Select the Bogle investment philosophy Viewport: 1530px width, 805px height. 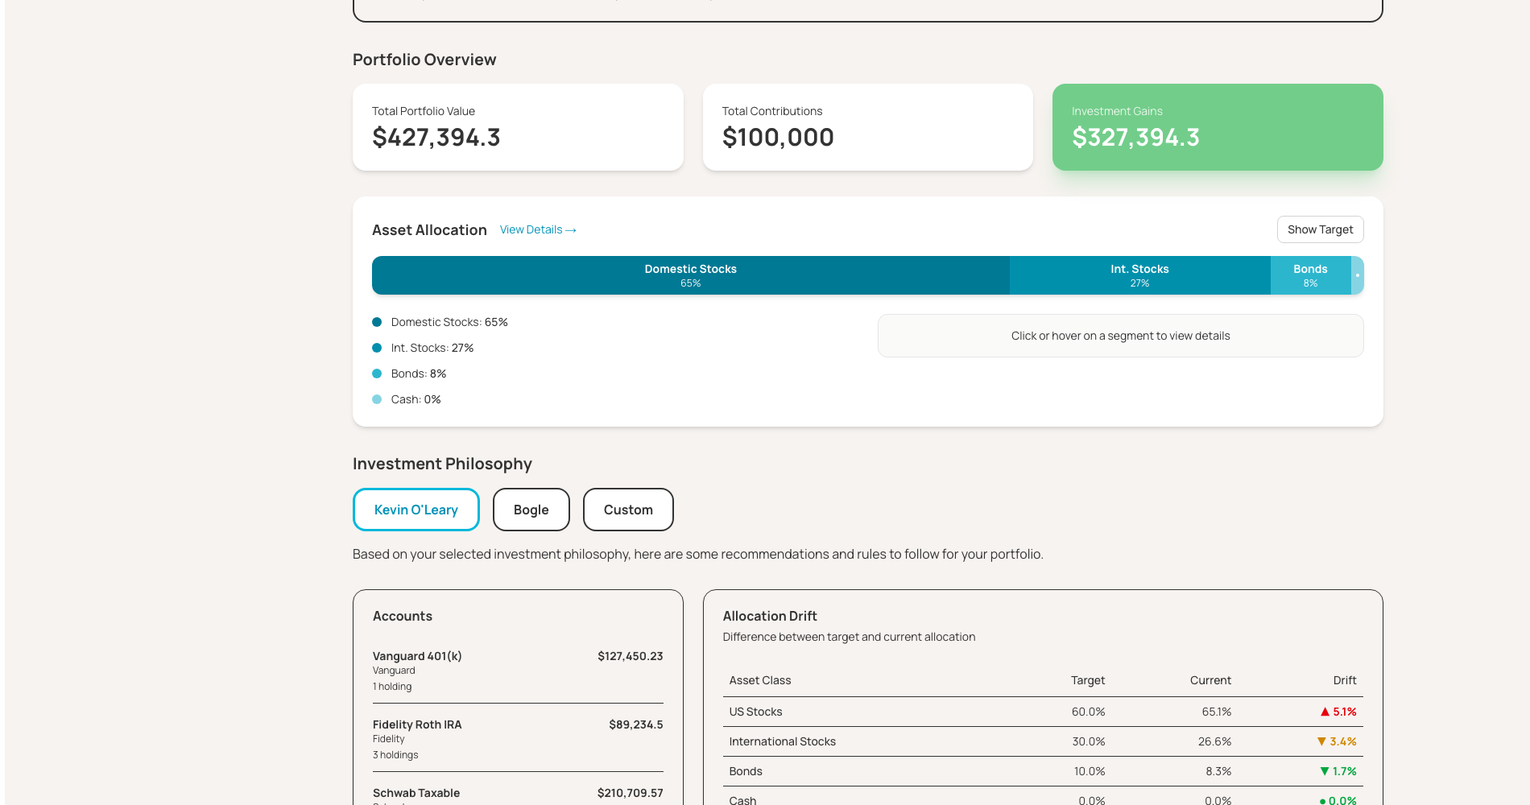pyautogui.click(x=531, y=510)
